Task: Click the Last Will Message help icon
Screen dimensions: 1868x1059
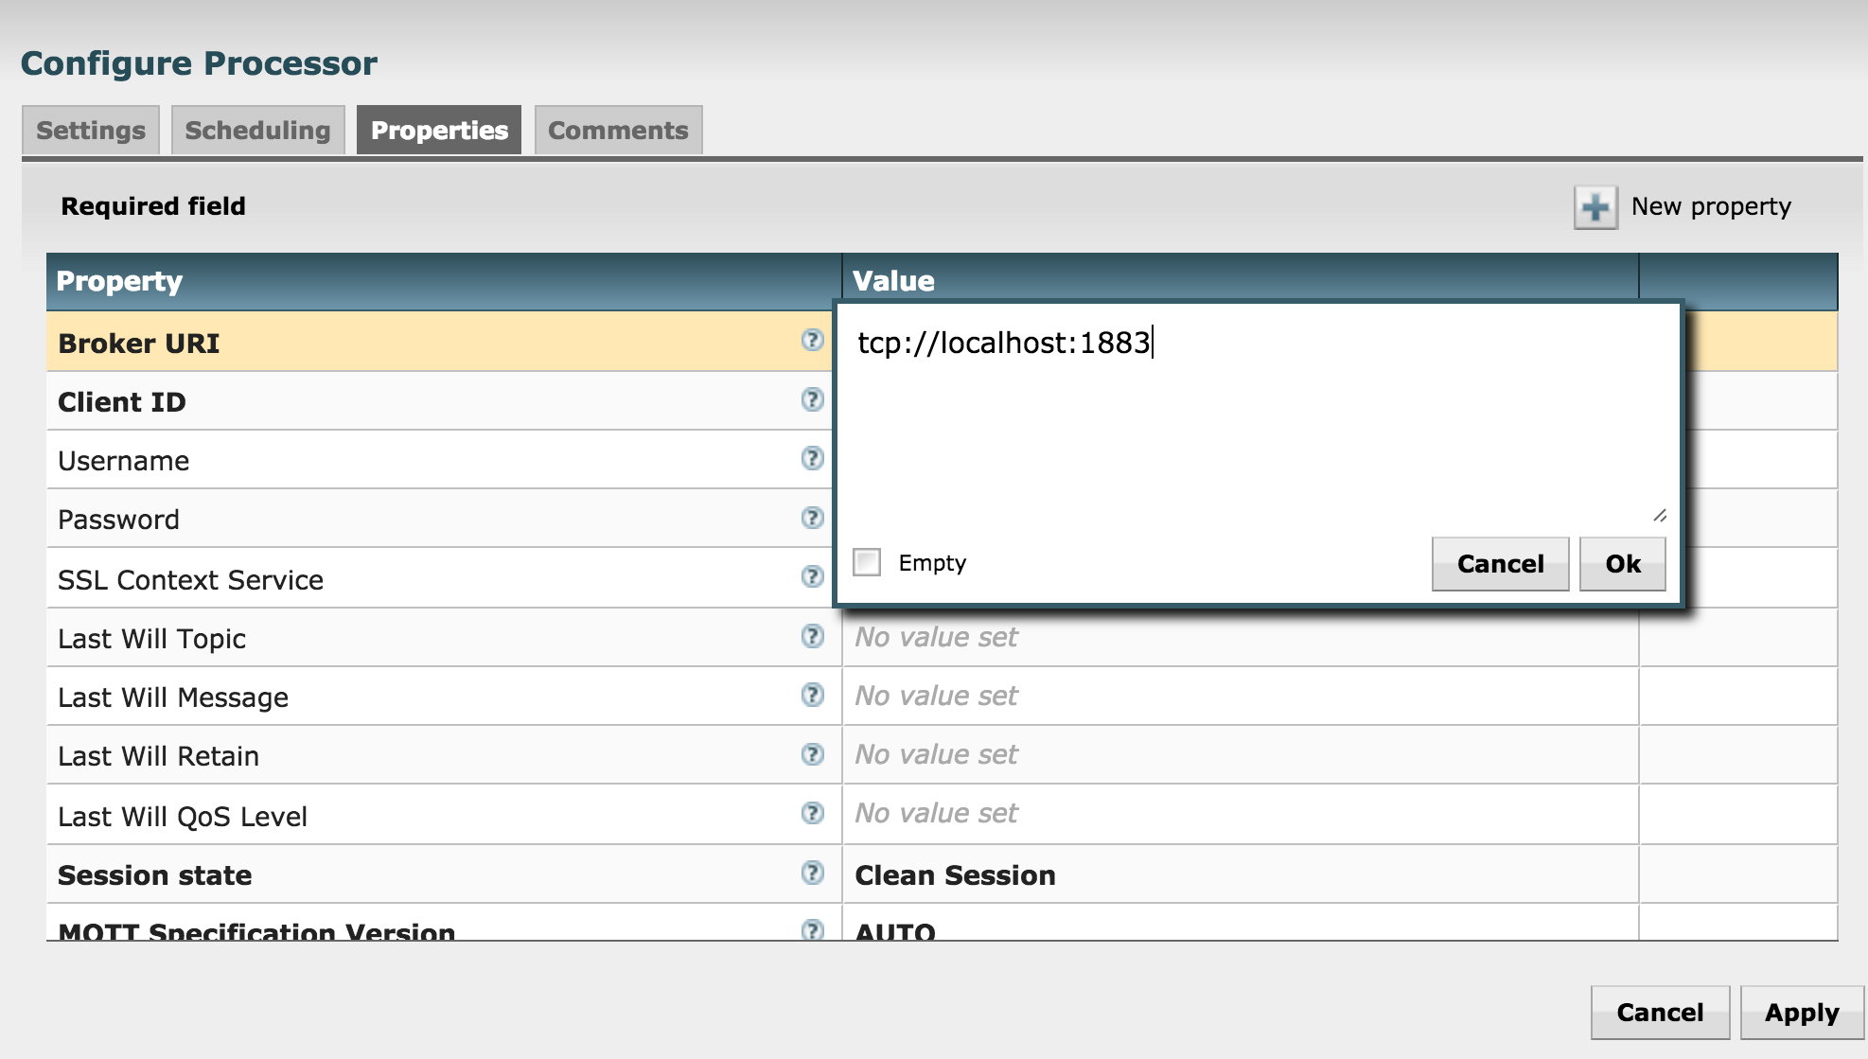Action: (812, 695)
